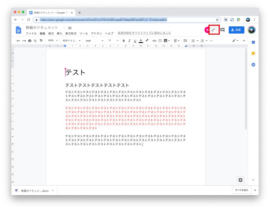
Task: Run spell check icon
Action: tap(35, 41)
